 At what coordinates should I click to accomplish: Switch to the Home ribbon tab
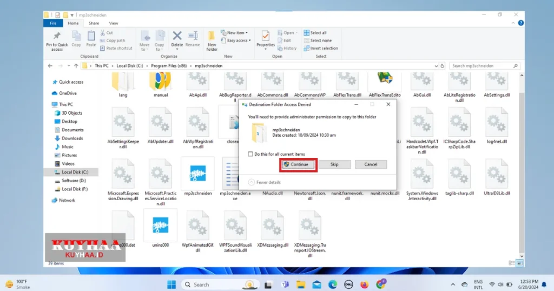[x=73, y=23]
